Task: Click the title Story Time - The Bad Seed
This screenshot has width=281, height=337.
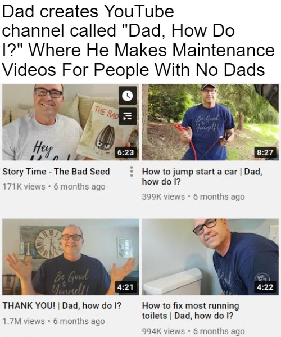Action: coord(56,172)
